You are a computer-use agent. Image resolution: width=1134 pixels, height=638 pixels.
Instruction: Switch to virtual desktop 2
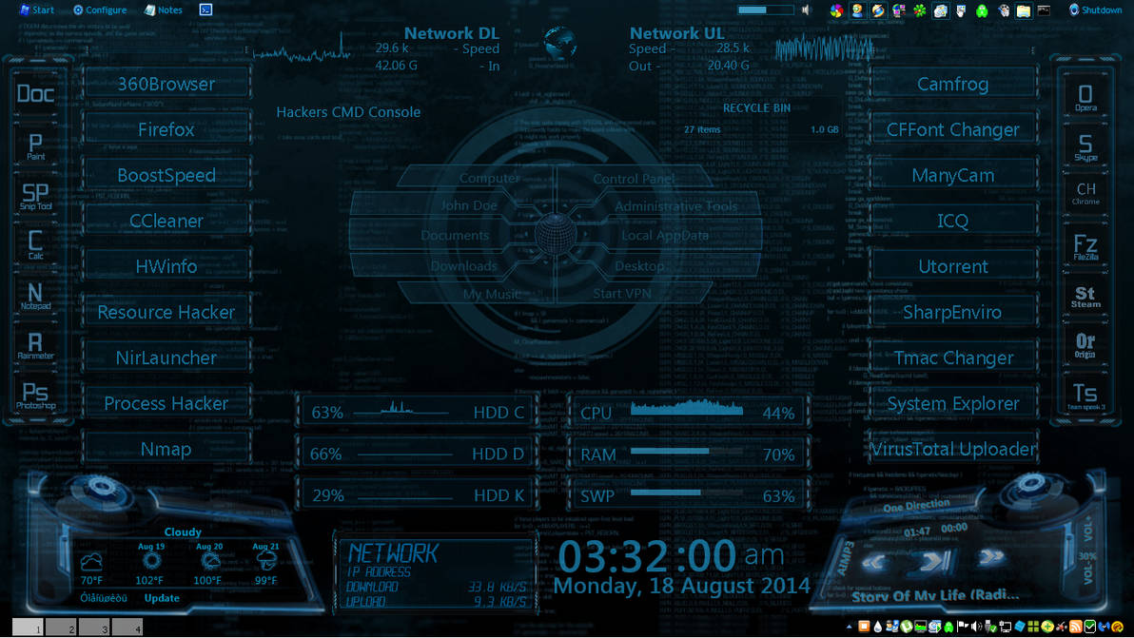coord(62,628)
